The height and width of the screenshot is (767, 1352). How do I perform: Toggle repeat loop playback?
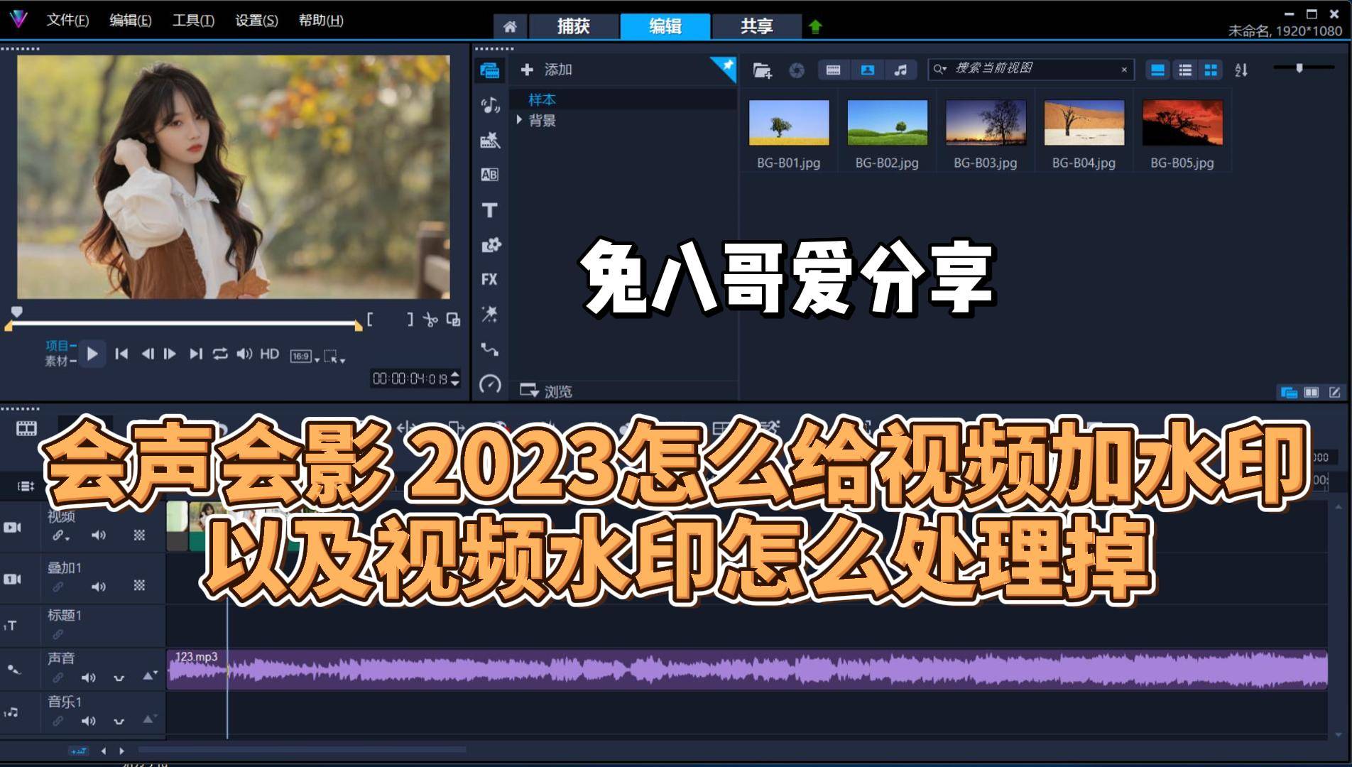pyautogui.click(x=220, y=354)
